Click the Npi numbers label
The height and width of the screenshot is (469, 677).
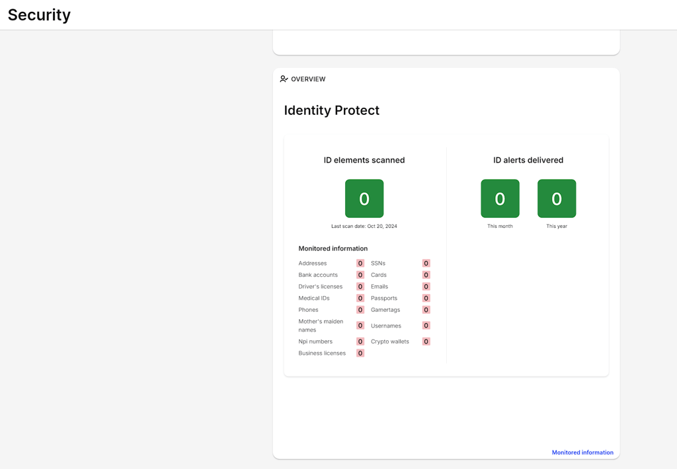pyautogui.click(x=315, y=342)
